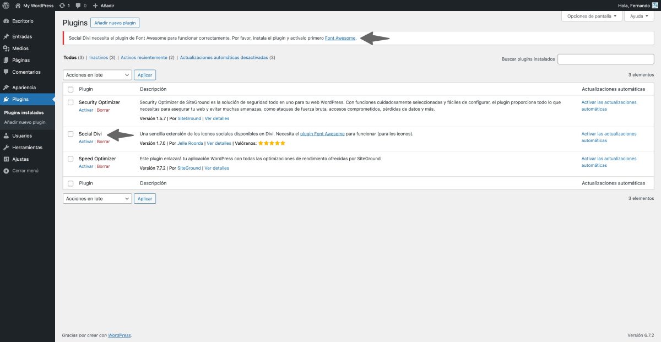The height and width of the screenshot is (342, 661).
Task: Open the Font Awesome link in notice
Action: 340,38
